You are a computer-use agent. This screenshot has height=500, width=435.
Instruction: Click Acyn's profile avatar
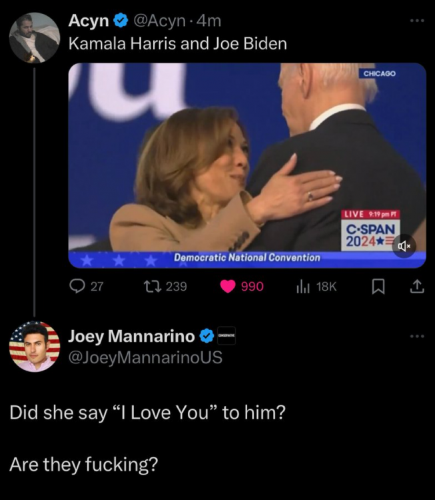[34, 37]
